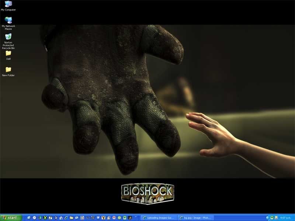Click the first Quick Launch icon beside Start

click(29, 218)
